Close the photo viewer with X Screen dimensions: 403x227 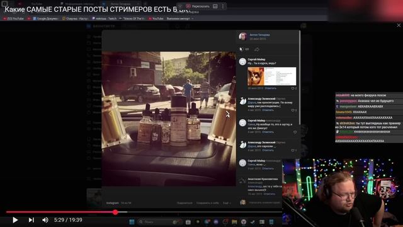point(399,25)
